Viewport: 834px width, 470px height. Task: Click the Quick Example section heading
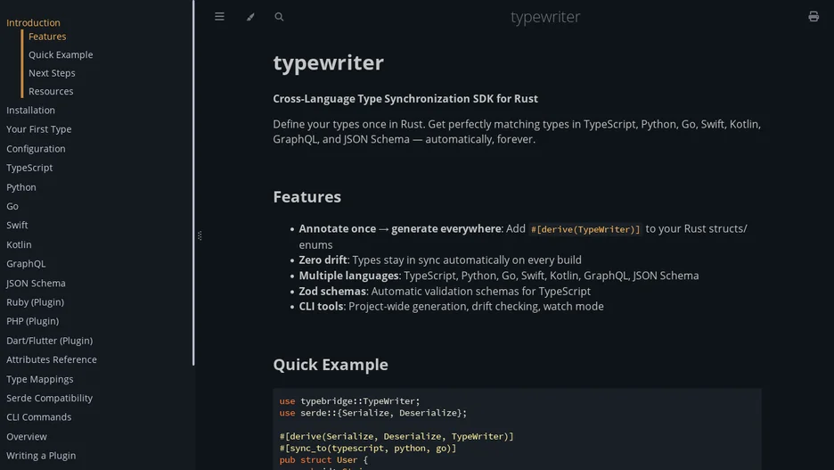(331, 365)
